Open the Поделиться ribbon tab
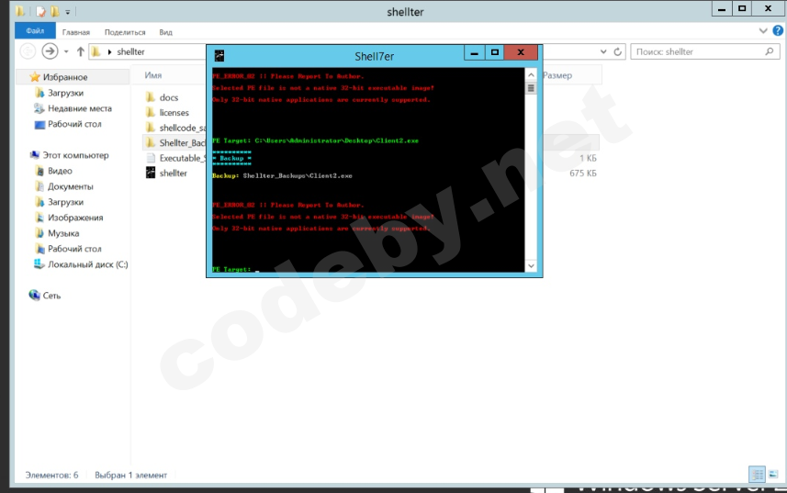This screenshot has width=787, height=493. (x=125, y=32)
